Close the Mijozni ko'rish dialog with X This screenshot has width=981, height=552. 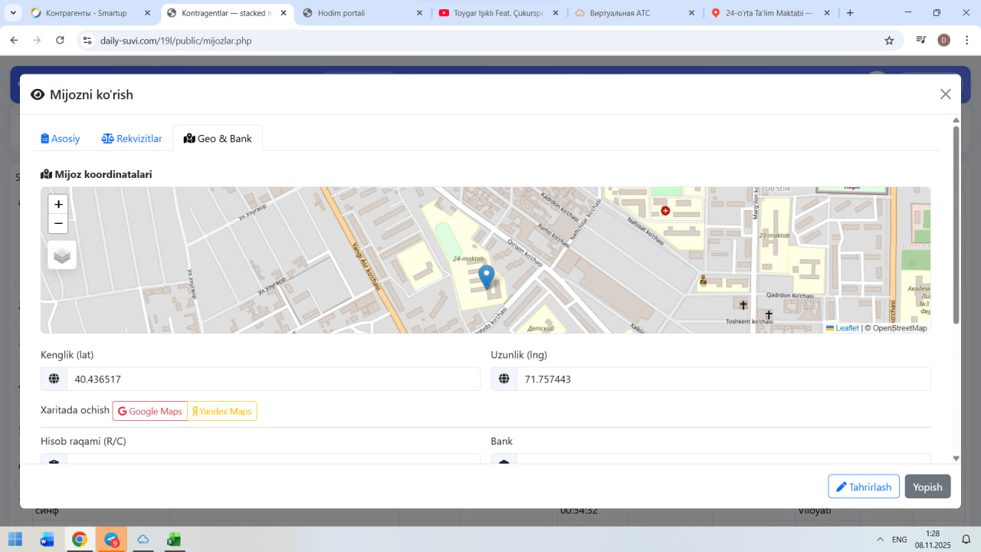[x=945, y=94]
